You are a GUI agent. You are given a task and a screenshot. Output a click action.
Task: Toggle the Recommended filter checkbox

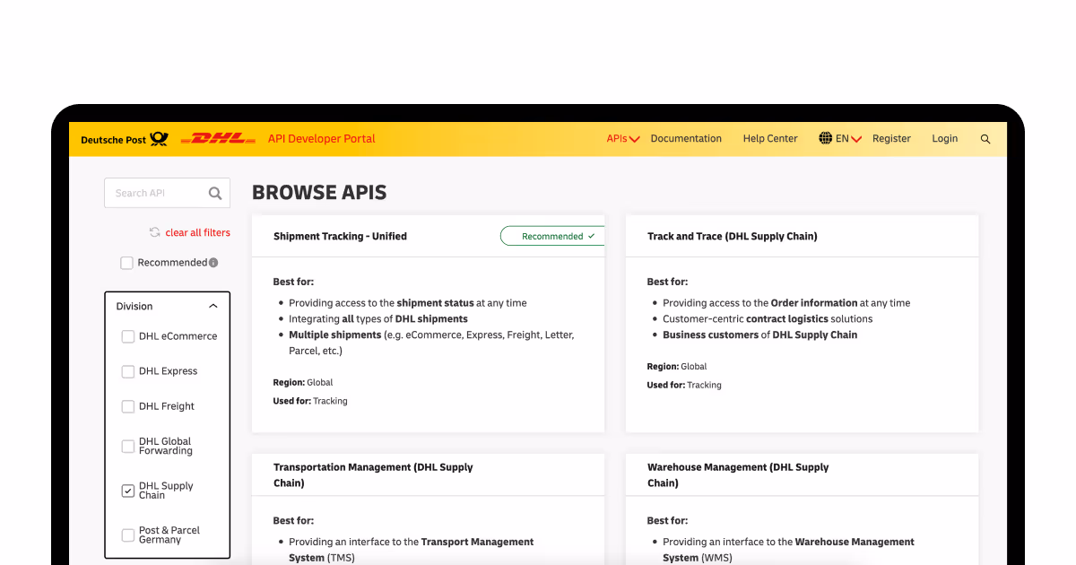tap(127, 263)
